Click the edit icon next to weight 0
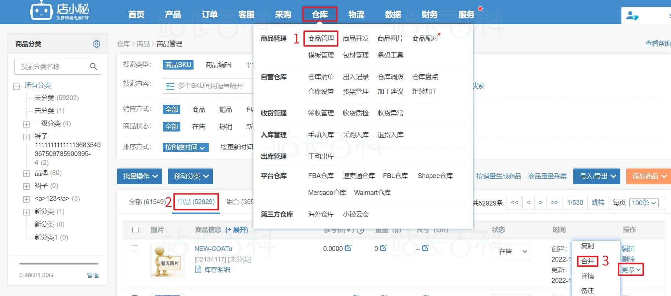The image size is (671, 296). coord(383,248)
